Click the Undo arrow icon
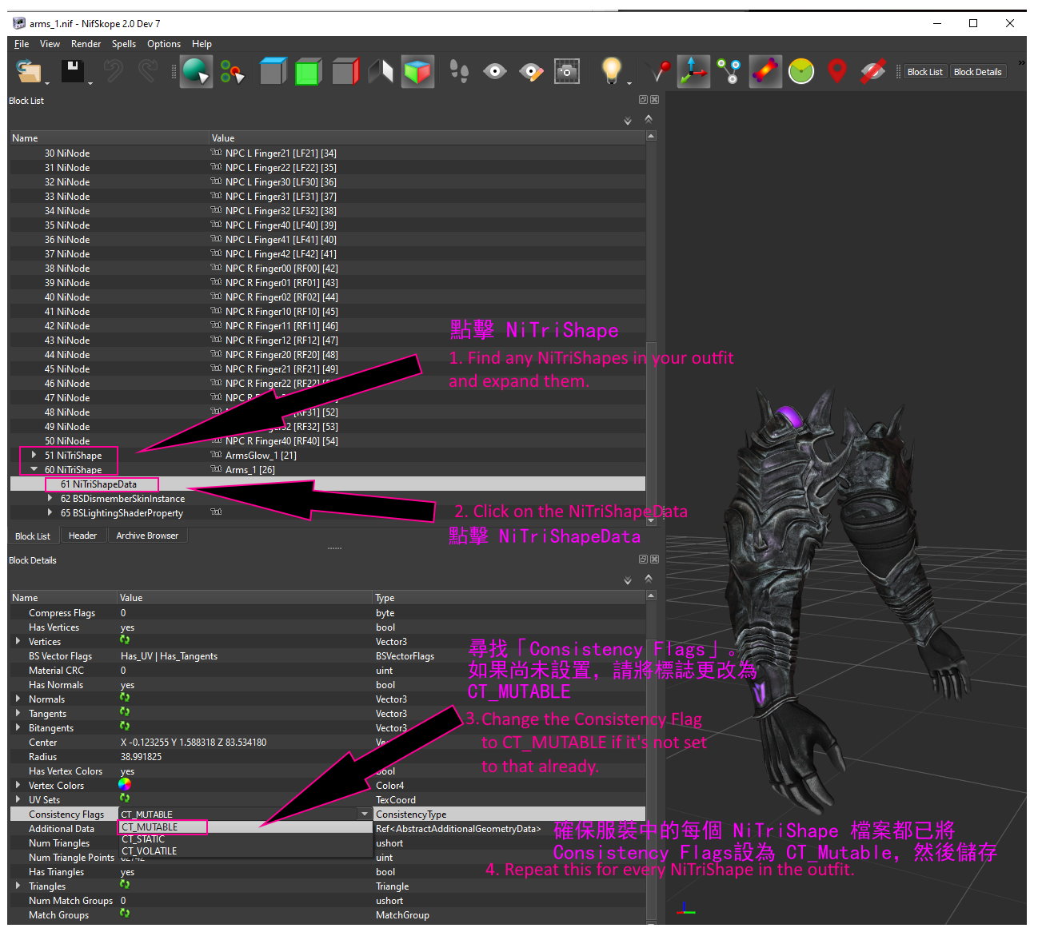Image resolution: width=1054 pixels, height=928 pixels. (113, 71)
